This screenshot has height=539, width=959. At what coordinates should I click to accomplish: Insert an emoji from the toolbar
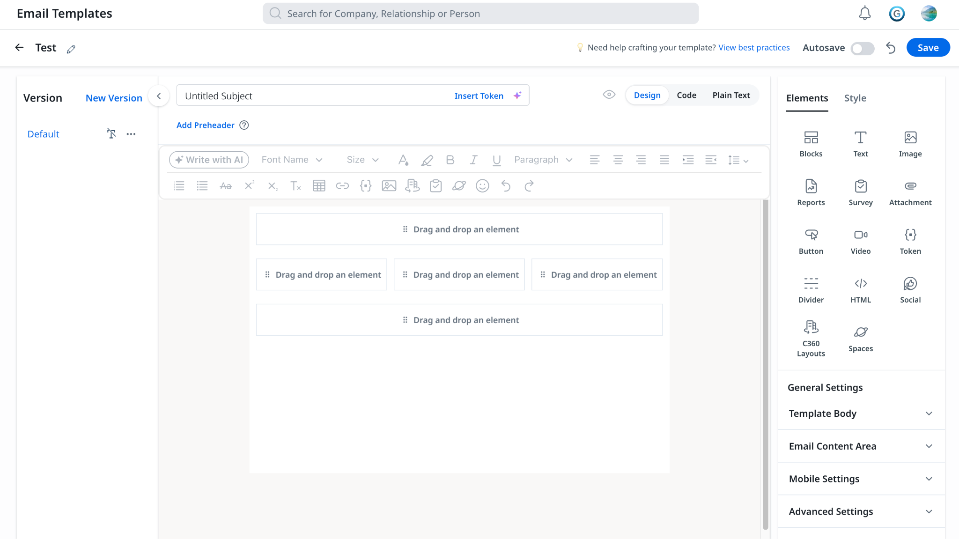[482, 186]
